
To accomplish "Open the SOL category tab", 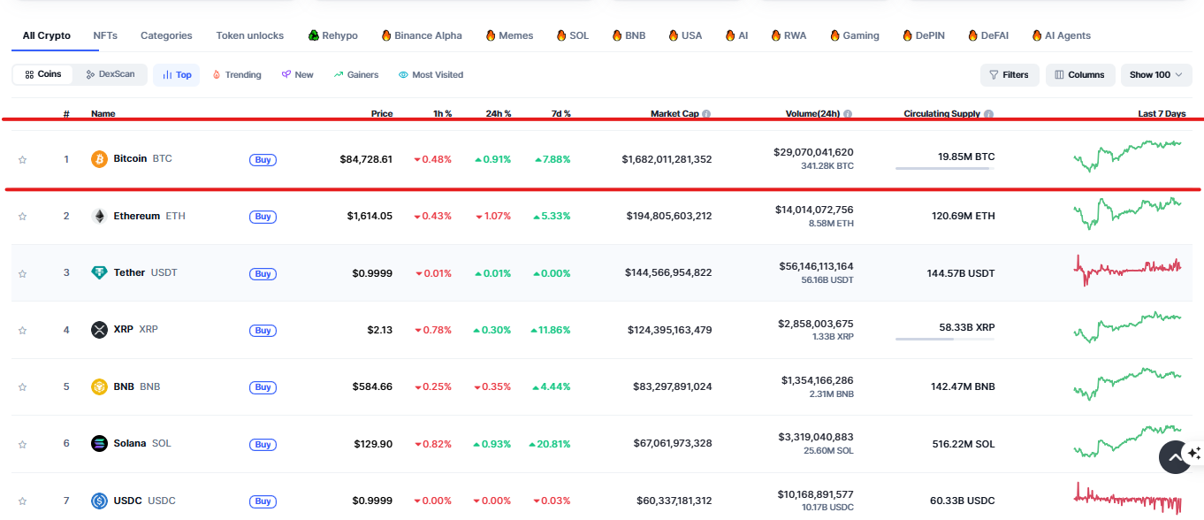I will 573,35.
